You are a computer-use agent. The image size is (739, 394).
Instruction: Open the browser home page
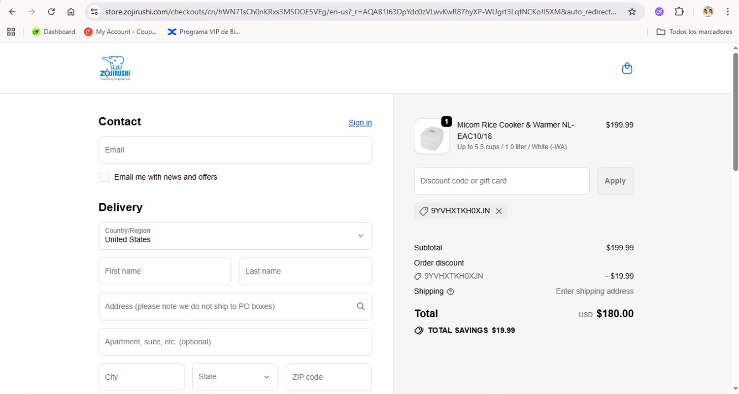coord(71,12)
